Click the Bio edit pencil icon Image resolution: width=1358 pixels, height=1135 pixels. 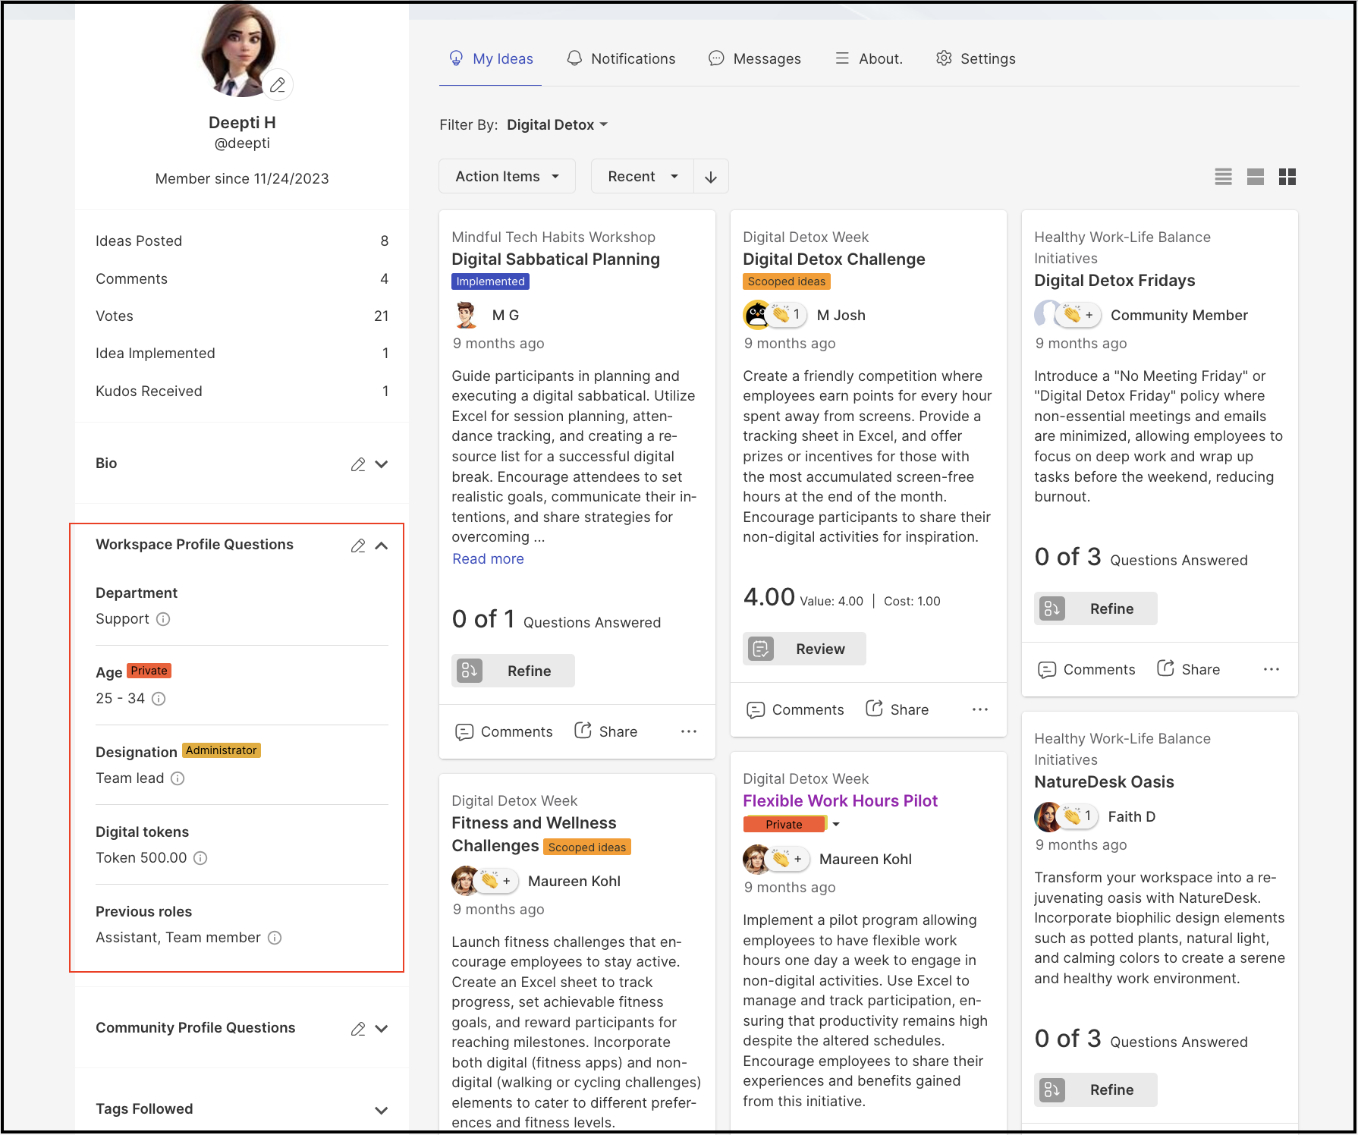tap(358, 464)
